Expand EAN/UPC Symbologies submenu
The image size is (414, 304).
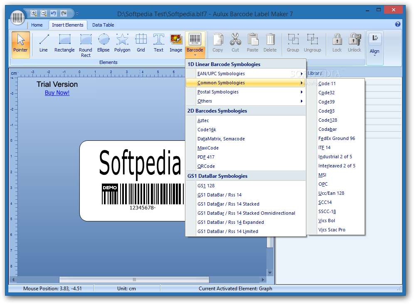pos(246,74)
